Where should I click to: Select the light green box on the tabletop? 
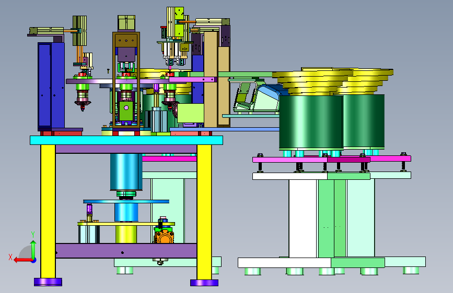pyautogui.click(x=191, y=113)
